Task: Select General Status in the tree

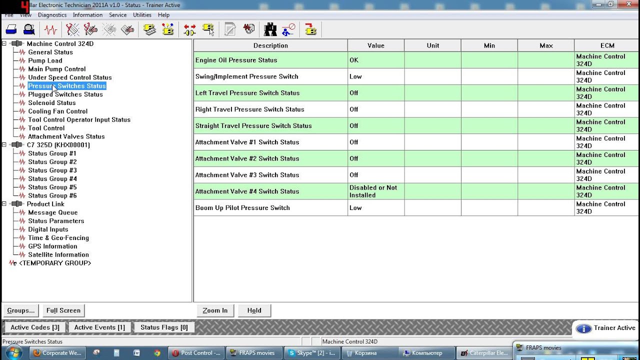Action: [50, 52]
